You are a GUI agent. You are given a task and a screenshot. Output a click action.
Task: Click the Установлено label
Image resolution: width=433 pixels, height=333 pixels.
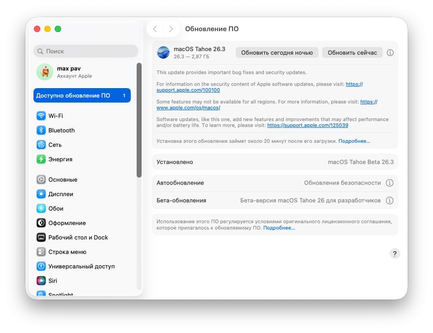[175, 162]
